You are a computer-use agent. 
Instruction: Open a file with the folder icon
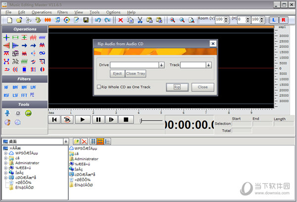tap(19, 20)
